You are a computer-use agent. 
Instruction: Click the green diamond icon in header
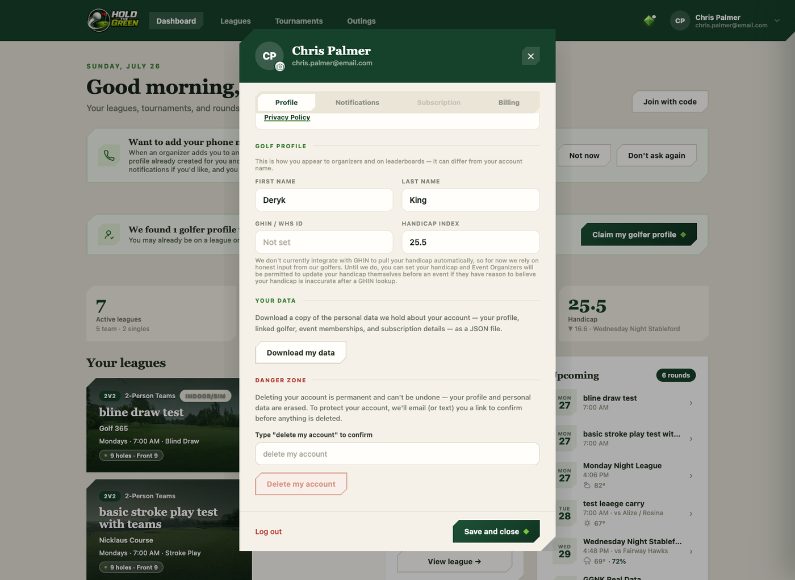[650, 20]
